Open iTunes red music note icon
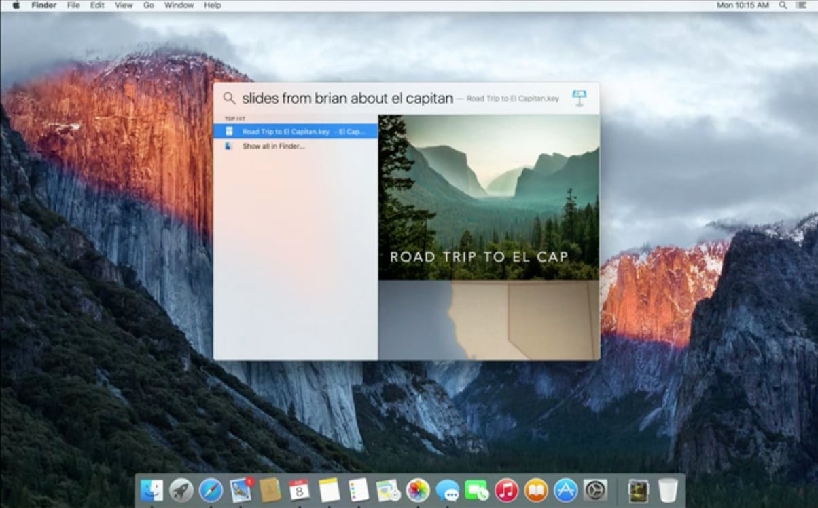This screenshot has width=818, height=508. click(x=507, y=490)
